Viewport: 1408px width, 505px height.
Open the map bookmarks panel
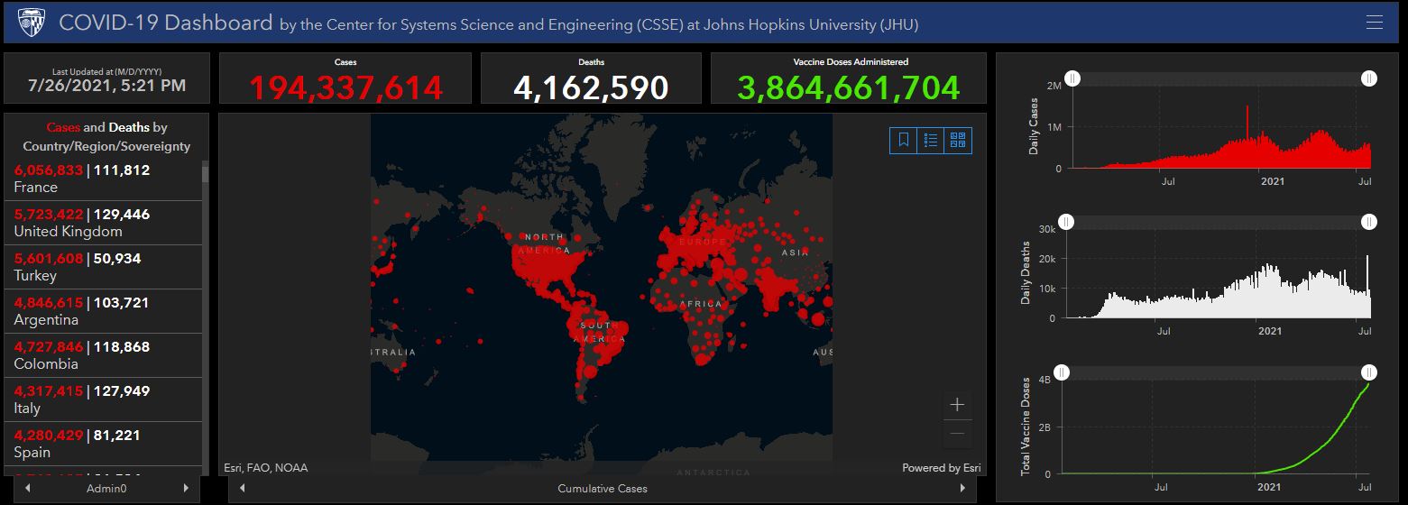[904, 140]
